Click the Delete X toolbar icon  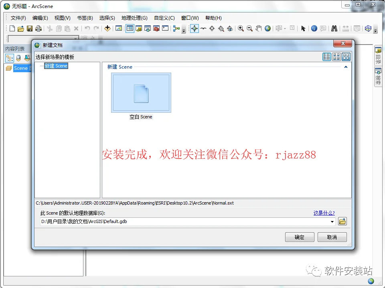coord(76,28)
